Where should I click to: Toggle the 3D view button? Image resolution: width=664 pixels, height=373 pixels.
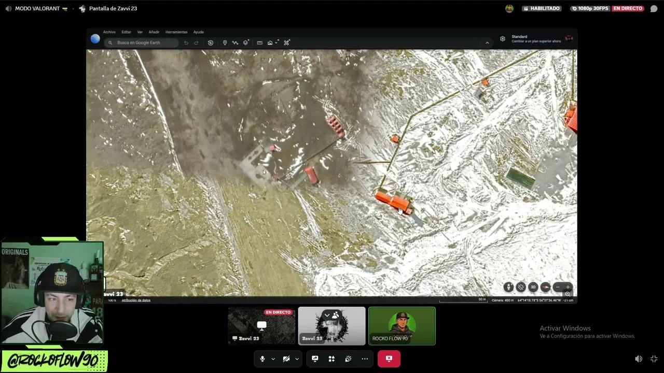(533, 287)
